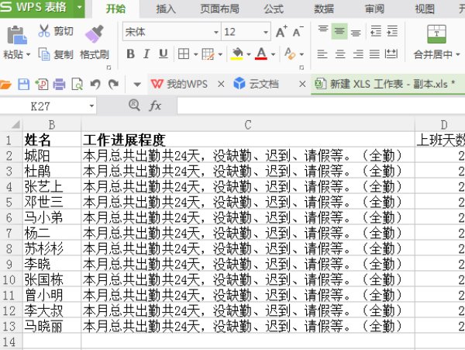The height and width of the screenshot is (350, 465).
Task: Insert function with fx icon
Action: pos(155,106)
